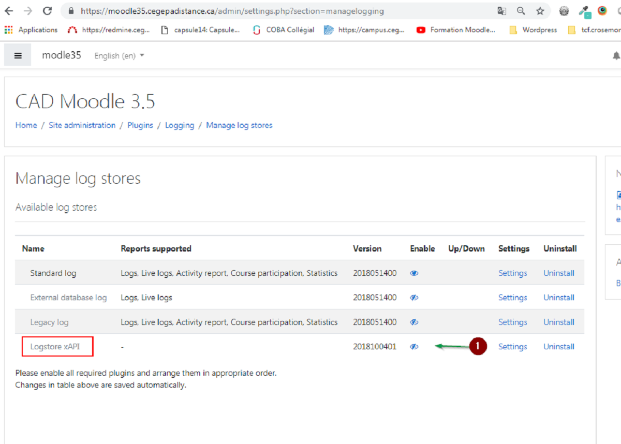Click the translate page icon
Image resolution: width=621 pixels, height=444 pixels.
click(x=501, y=11)
